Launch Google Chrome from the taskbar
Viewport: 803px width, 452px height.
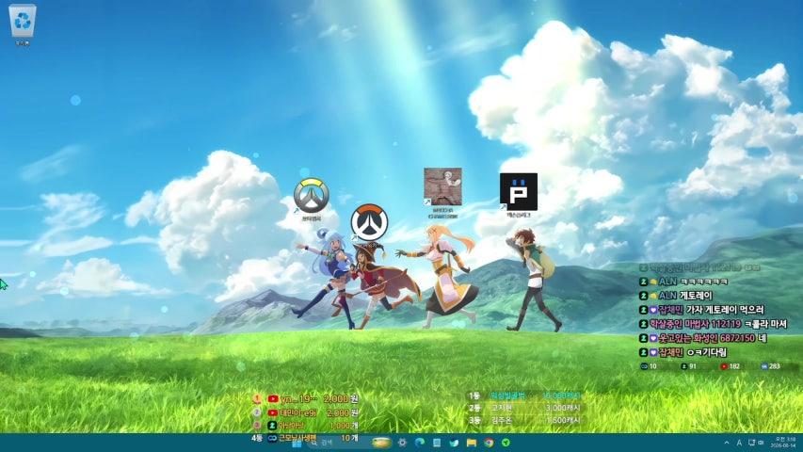tap(489, 443)
